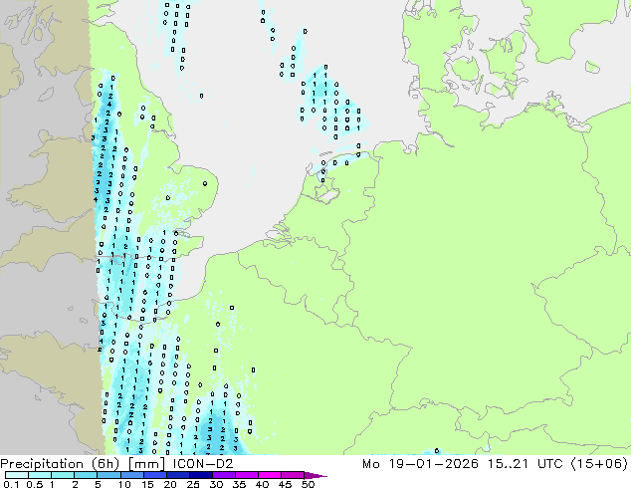Click the '[mm]' unit label

point(146,464)
